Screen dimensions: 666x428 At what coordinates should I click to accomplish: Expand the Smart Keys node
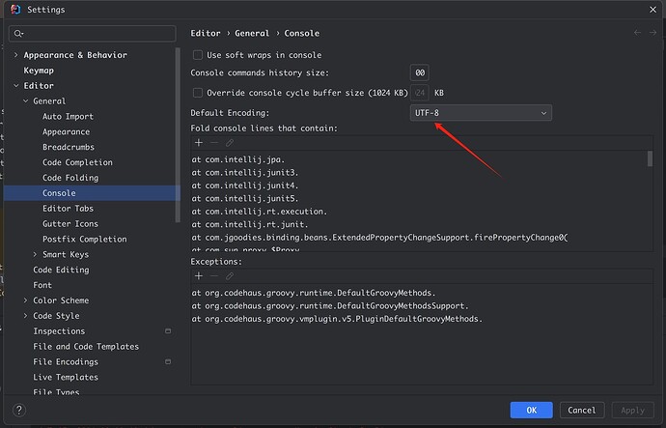(x=36, y=254)
